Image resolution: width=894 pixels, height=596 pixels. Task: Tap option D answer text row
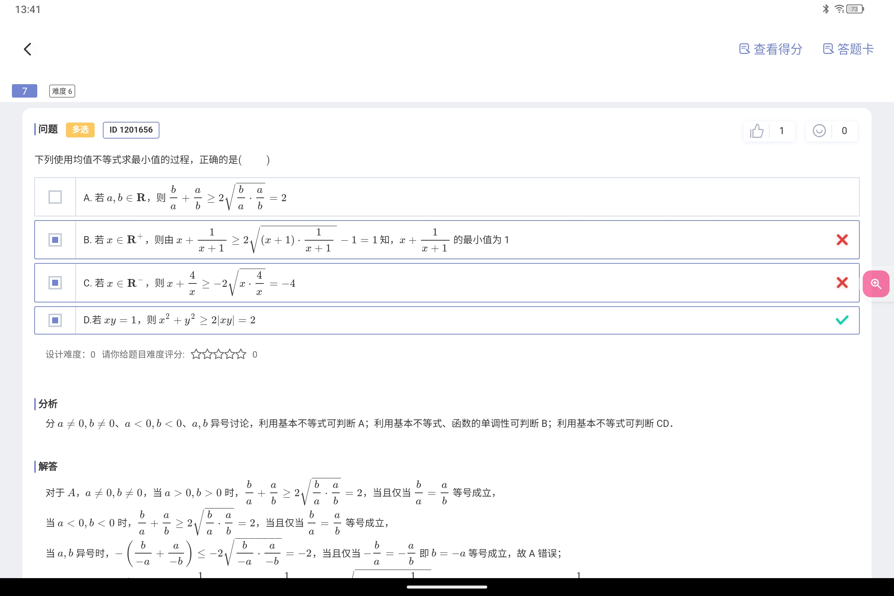169,320
